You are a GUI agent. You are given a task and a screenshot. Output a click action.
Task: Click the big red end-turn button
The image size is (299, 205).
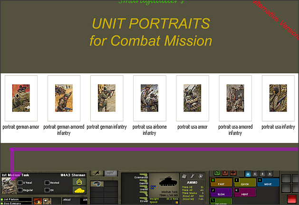coord(291,199)
